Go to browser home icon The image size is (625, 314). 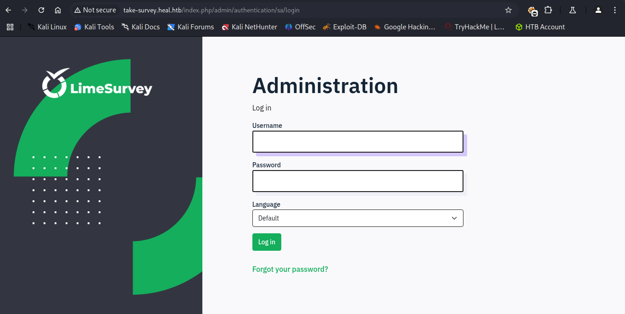(58, 10)
